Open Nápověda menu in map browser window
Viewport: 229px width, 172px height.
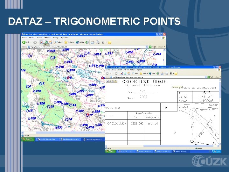coord(64,38)
